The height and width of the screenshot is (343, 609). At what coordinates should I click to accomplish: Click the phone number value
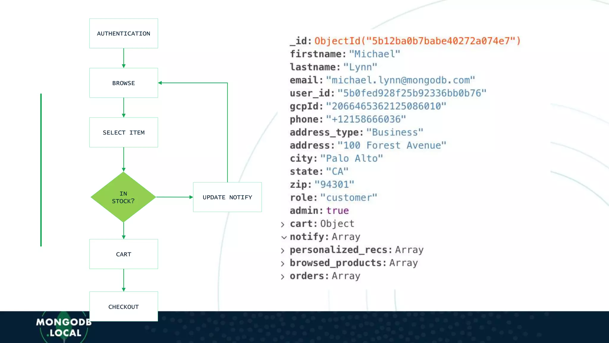(x=366, y=119)
